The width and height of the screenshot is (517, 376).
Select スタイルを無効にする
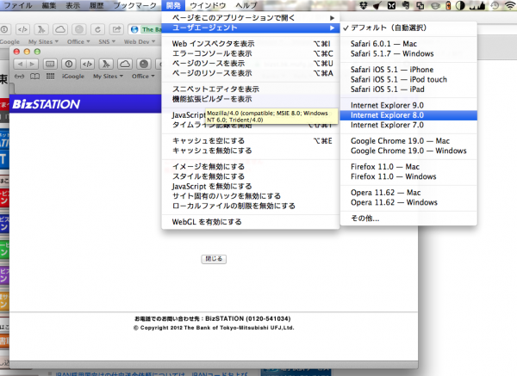[x=251, y=176]
